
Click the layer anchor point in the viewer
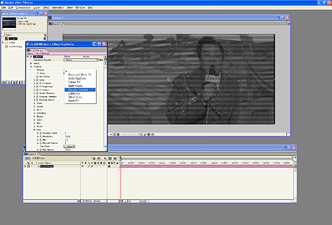169,79
